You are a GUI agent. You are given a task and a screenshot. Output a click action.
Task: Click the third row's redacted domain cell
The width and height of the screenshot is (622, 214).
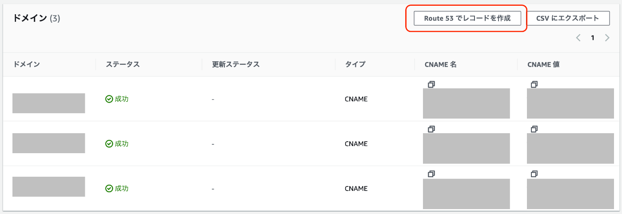(49, 186)
